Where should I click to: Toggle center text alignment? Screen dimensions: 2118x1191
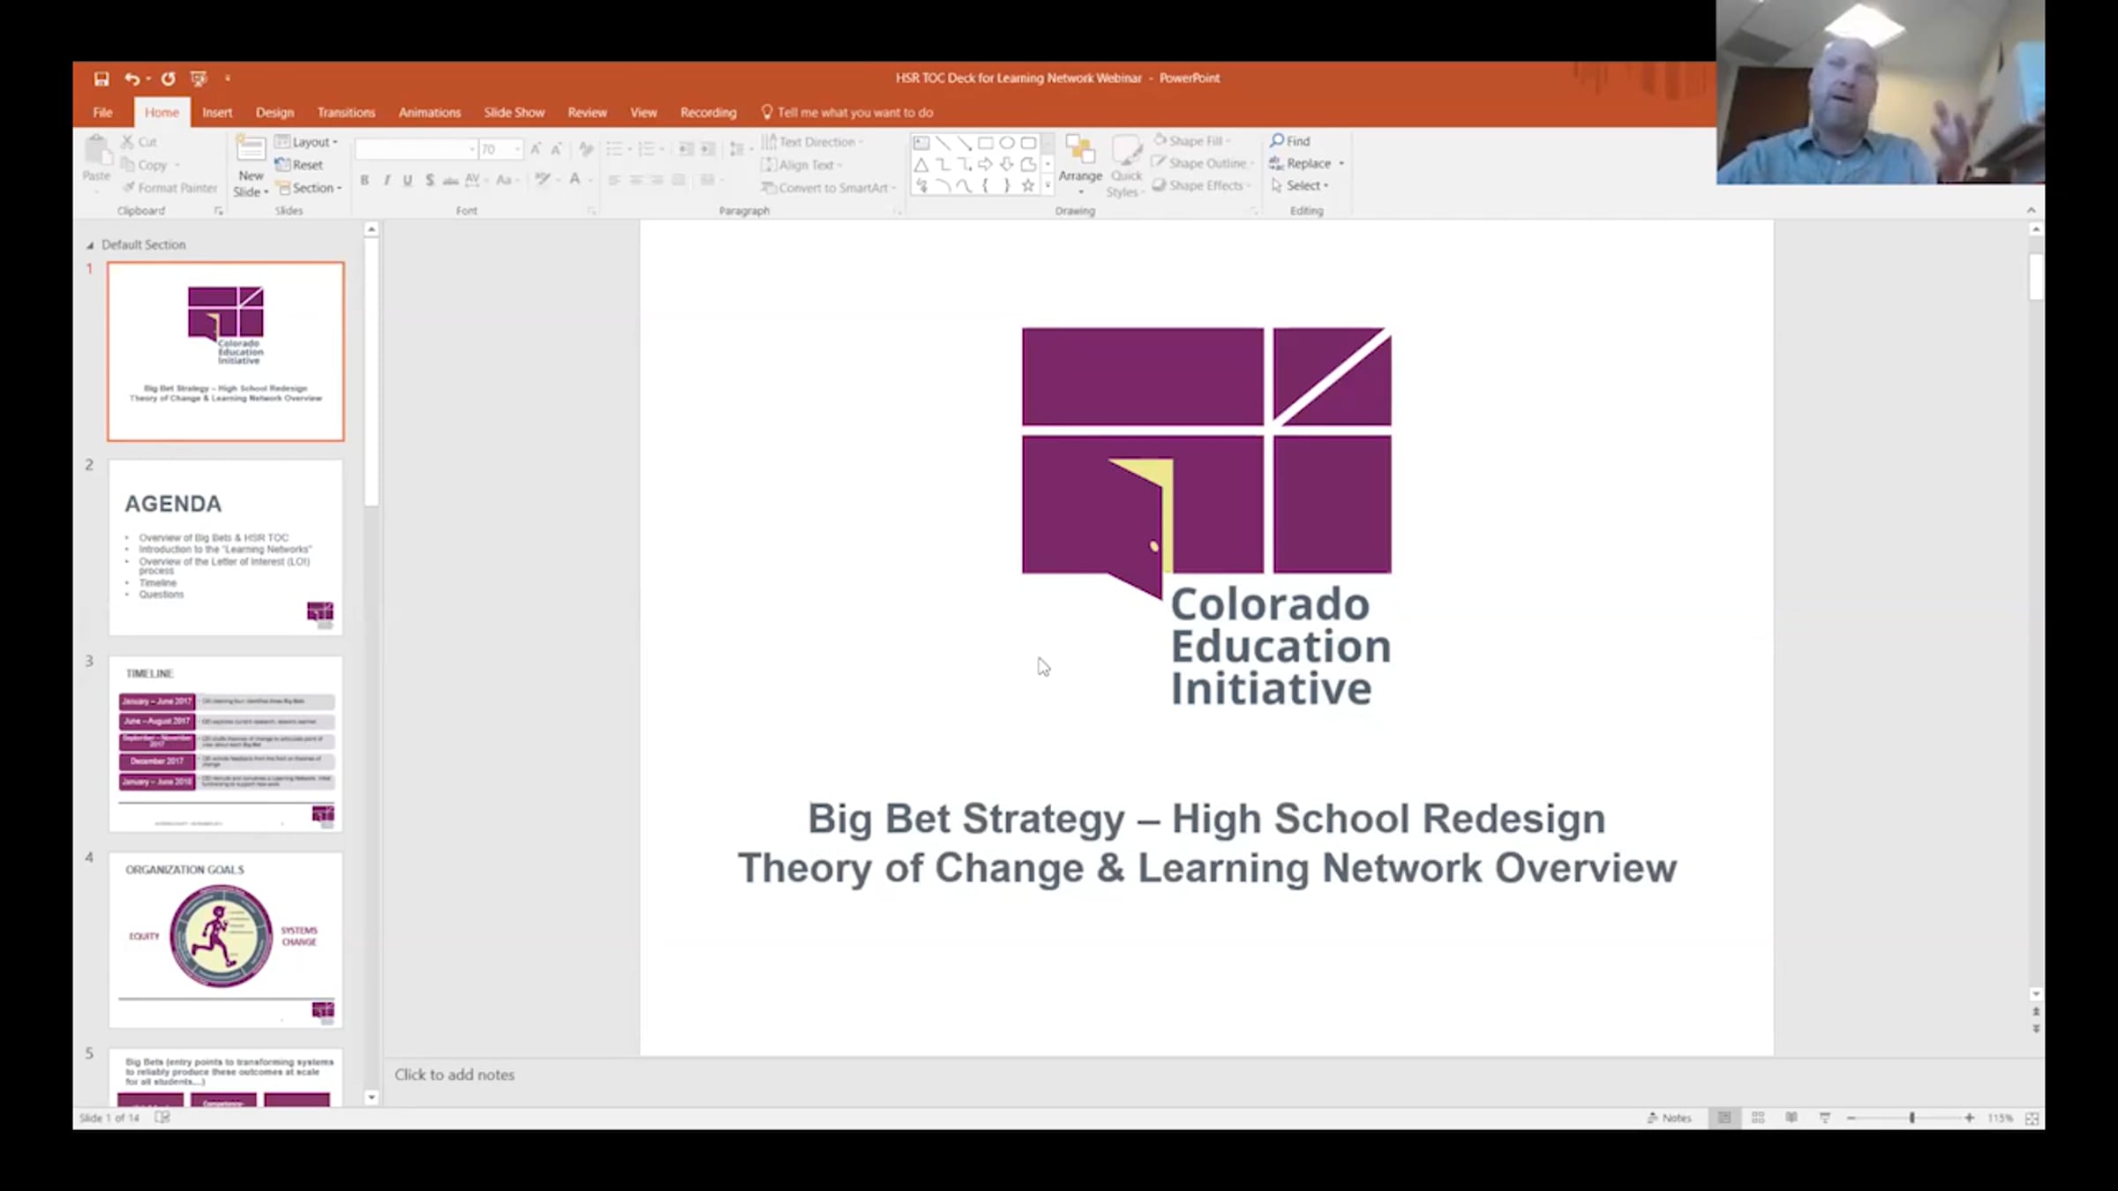635,180
